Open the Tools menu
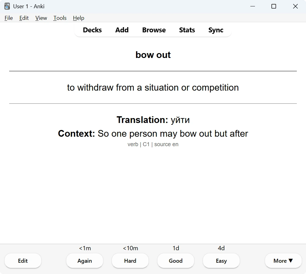Screen dimensions: 306x274 pos(60,18)
